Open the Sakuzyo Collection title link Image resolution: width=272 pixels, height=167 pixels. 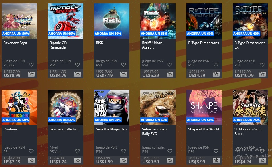[x=64, y=129]
